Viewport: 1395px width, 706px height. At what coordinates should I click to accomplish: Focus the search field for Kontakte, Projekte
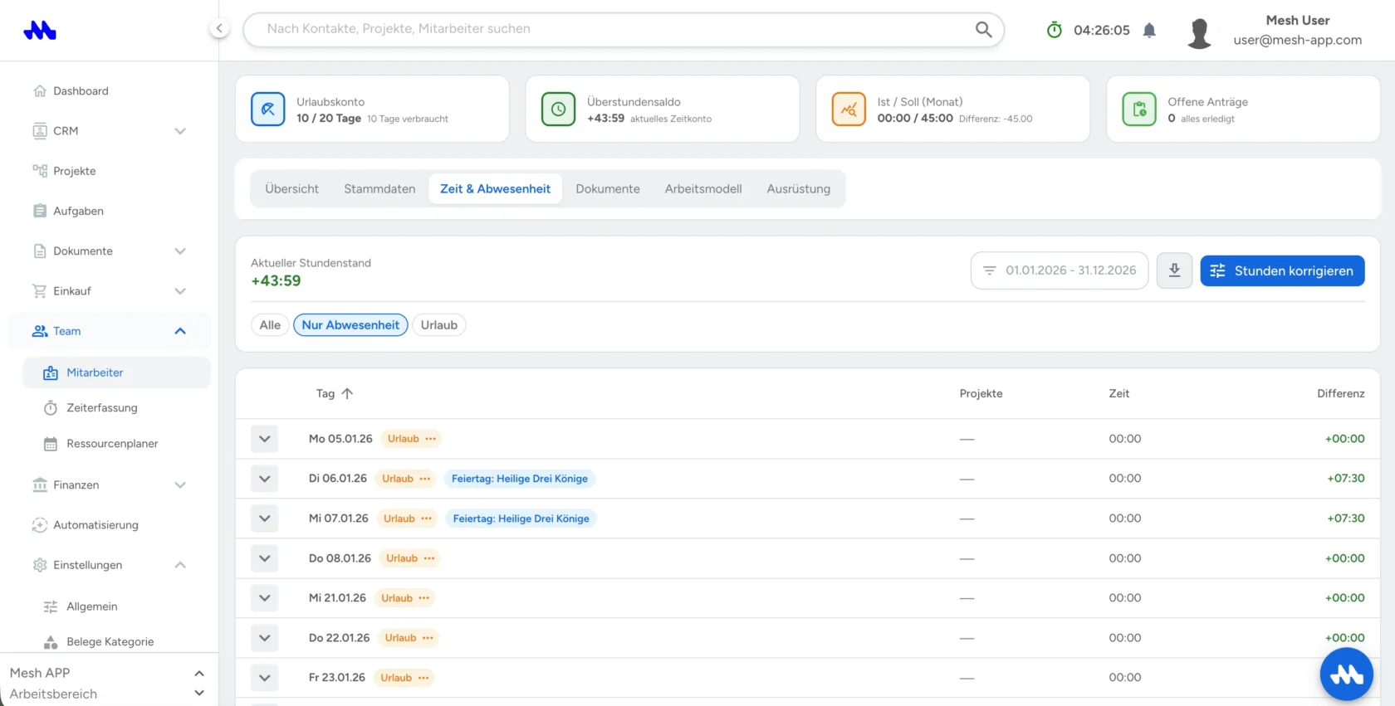(x=624, y=30)
